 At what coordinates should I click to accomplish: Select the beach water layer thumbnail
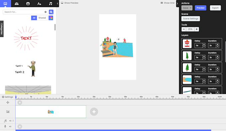187,79
